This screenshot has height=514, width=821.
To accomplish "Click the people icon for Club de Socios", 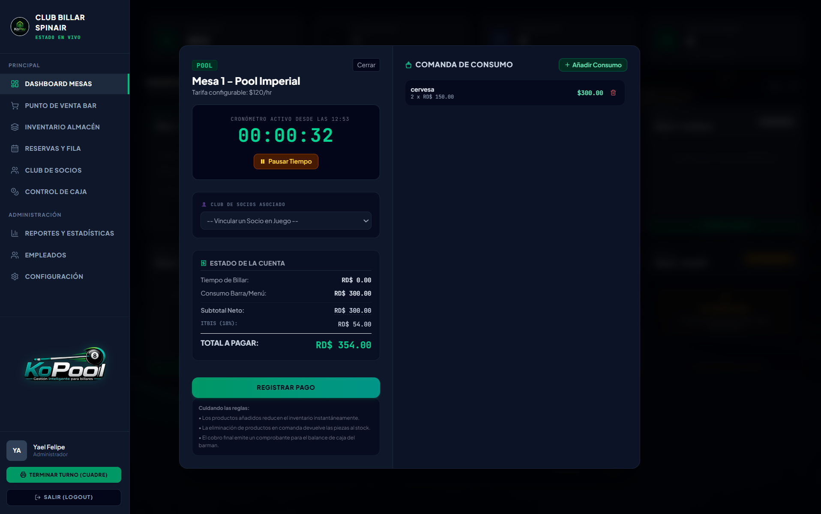I will tap(15, 170).
